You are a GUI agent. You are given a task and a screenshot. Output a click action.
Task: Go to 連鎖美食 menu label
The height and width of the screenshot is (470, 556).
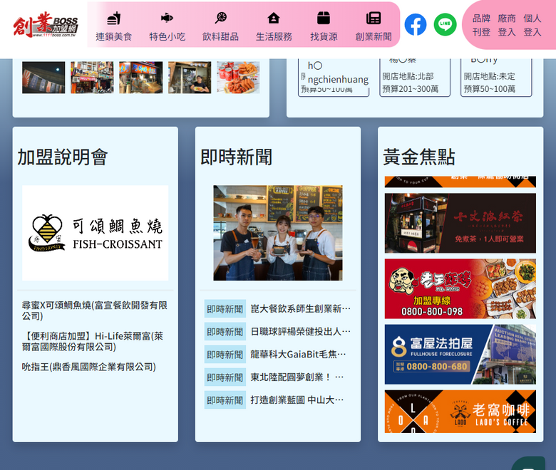click(114, 36)
